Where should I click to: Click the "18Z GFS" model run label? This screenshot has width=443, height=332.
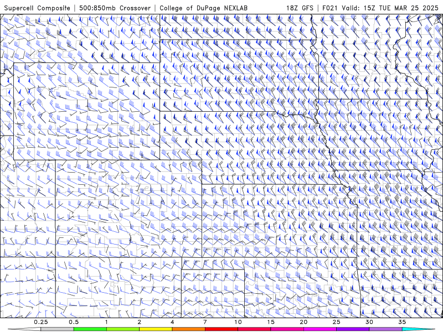300,8
